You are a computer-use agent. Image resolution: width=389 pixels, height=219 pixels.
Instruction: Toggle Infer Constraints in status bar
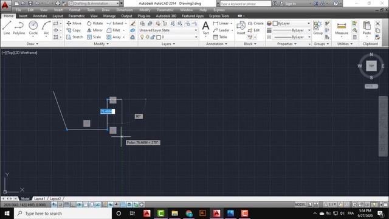click(x=54, y=204)
